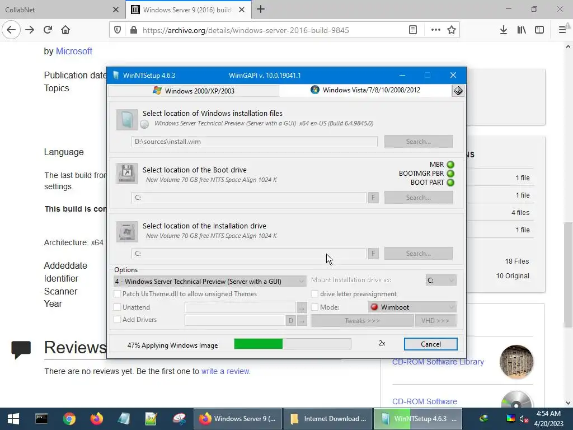
Task: Click Search for Installation drive location
Action: [x=419, y=254]
